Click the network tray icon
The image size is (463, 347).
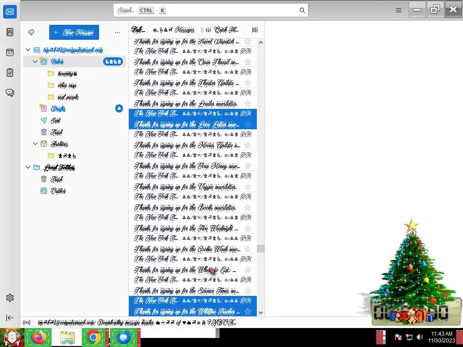coord(409,337)
